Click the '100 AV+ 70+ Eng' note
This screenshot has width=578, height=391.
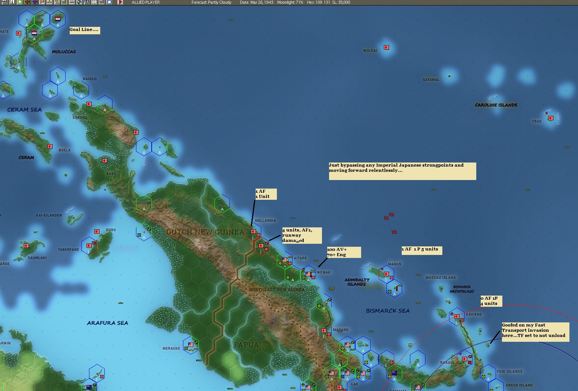[x=344, y=252]
